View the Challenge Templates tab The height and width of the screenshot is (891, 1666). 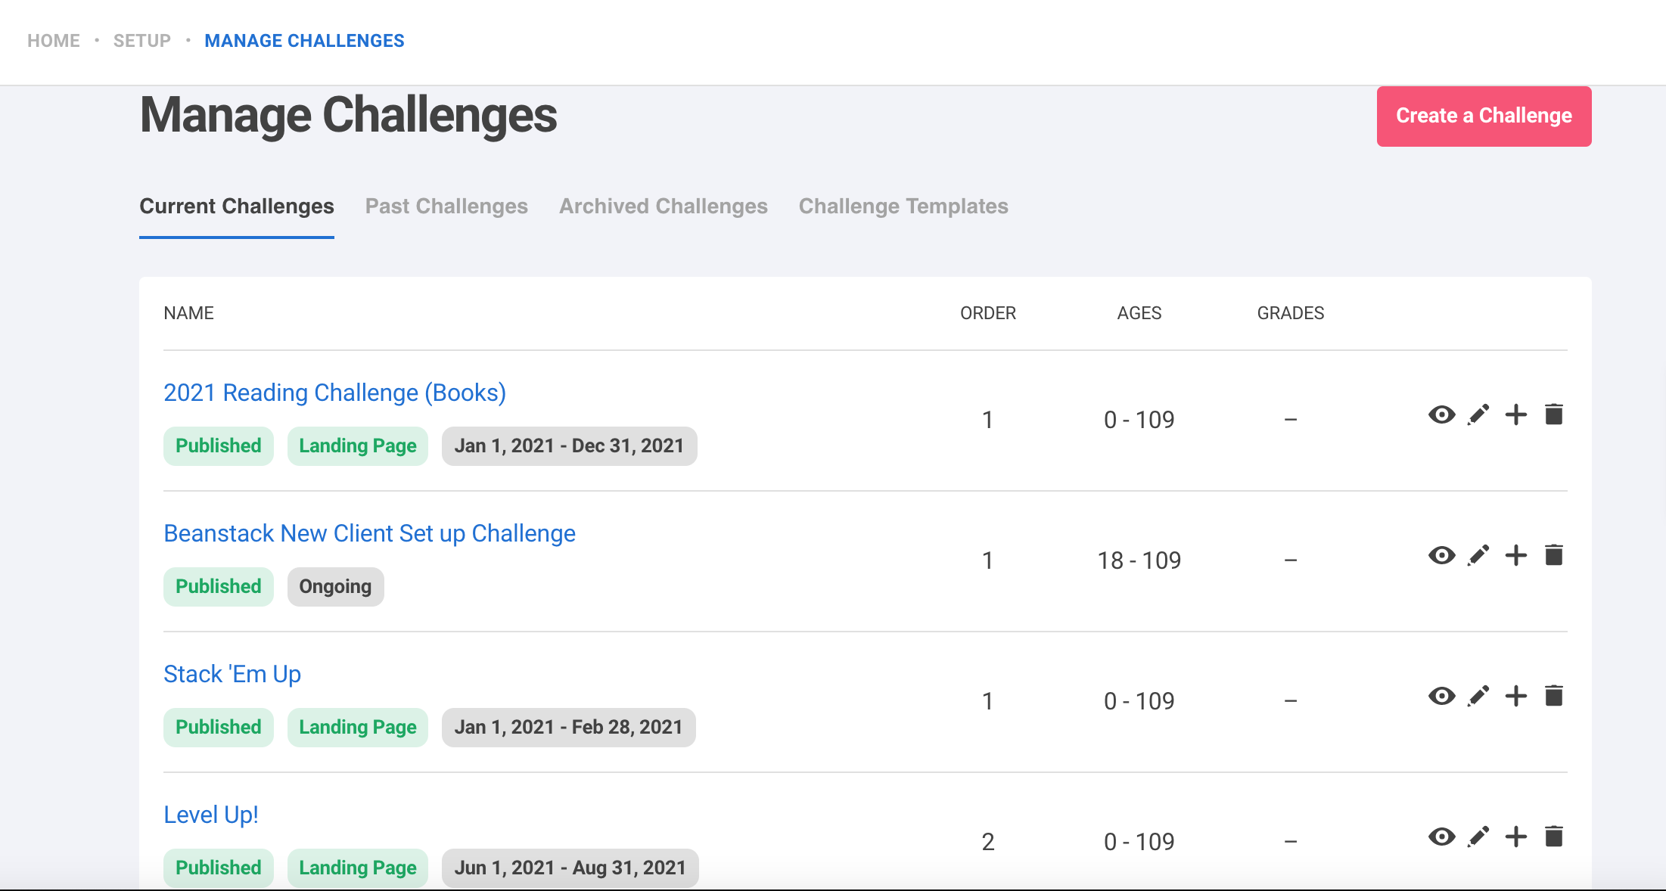coord(903,206)
